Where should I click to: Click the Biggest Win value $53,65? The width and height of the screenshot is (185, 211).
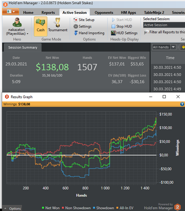(137, 64)
